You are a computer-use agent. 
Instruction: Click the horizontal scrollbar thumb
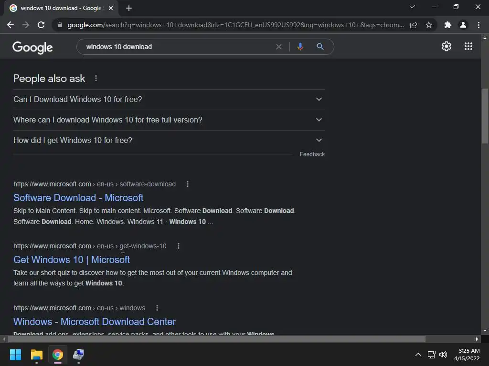pyautogui.click(x=216, y=339)
